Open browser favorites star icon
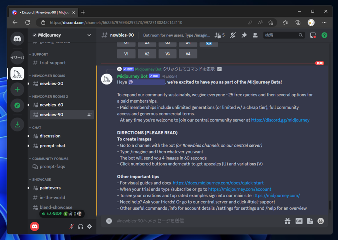 [285, 23]
